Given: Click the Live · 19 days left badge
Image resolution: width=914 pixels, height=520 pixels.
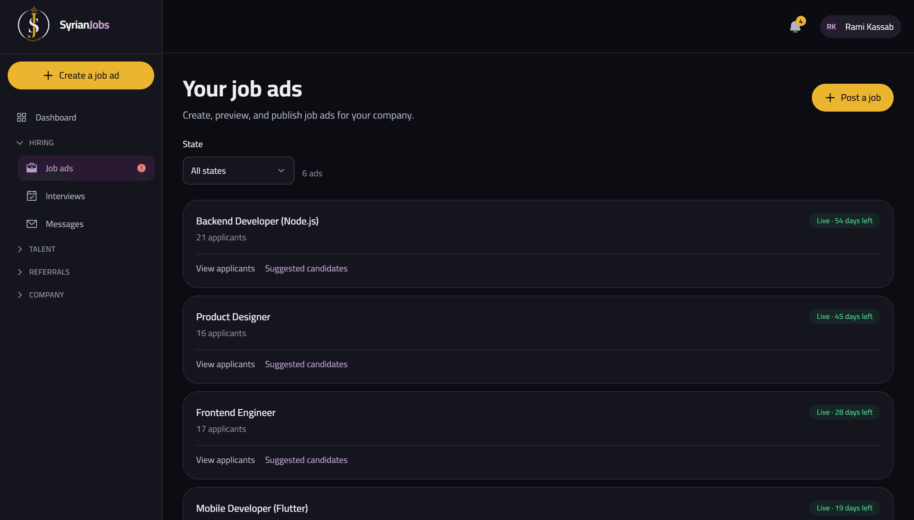Looking at the screenshot, I should point(844,508).
